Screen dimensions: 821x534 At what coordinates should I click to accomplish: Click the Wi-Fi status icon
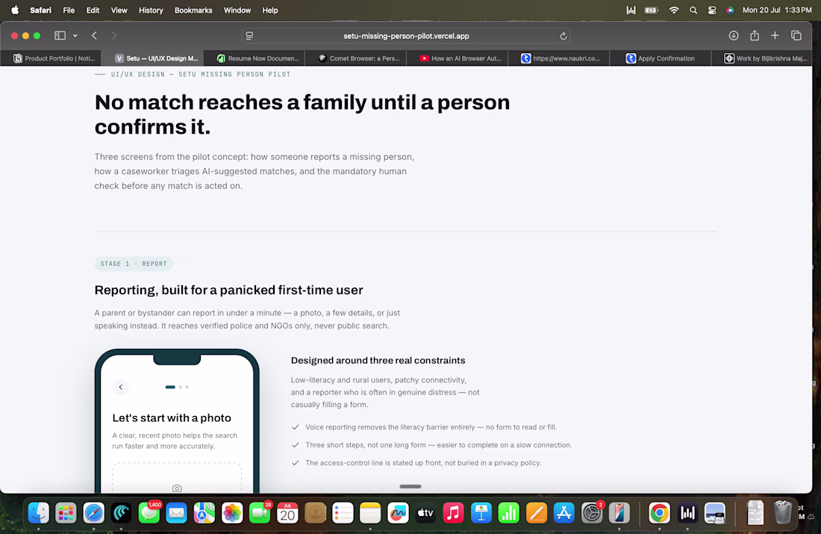(x=674, y=10)
